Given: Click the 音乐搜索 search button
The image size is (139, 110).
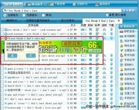Looking at the screenshot, I should (x=129, y=11).
